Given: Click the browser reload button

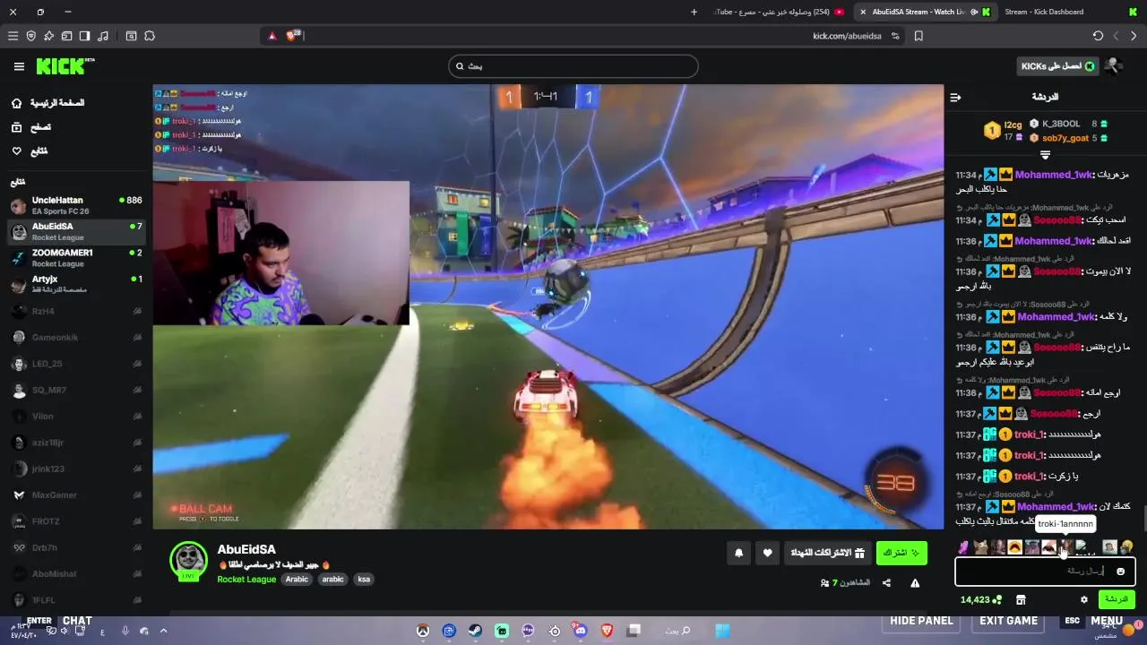Looking at the screenshot, I should click(1098, 36).
